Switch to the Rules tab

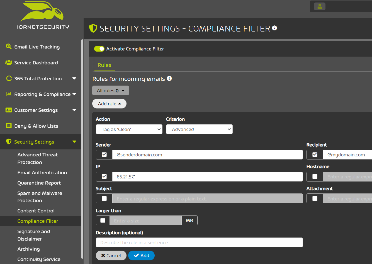104,65
